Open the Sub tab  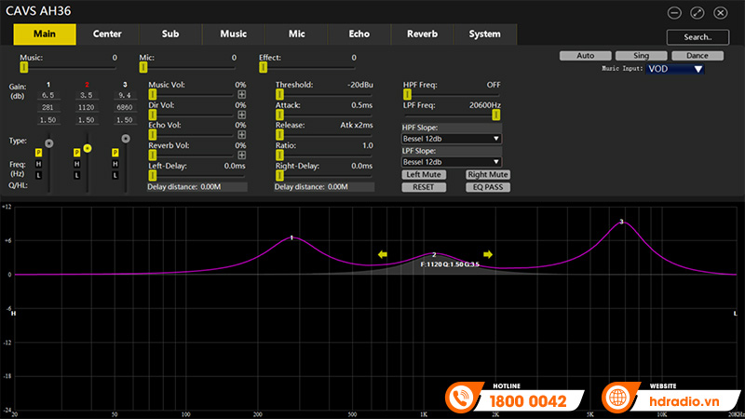169,34
